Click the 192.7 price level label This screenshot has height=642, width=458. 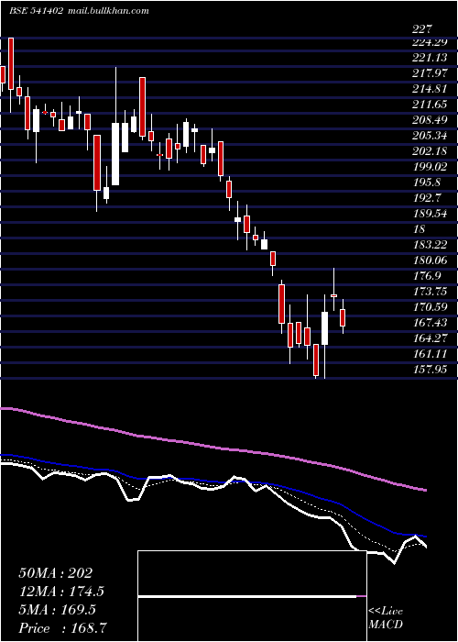coord(428,197)
